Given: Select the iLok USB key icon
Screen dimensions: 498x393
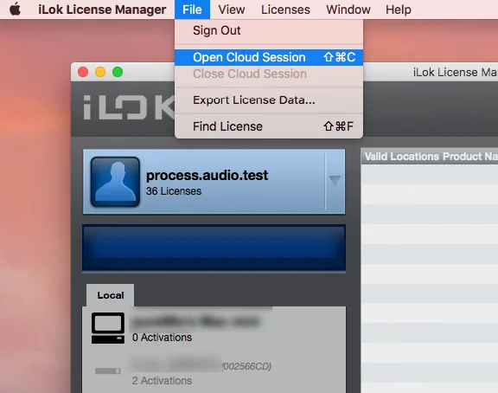Looking at the screenshot, I should 108,370.
